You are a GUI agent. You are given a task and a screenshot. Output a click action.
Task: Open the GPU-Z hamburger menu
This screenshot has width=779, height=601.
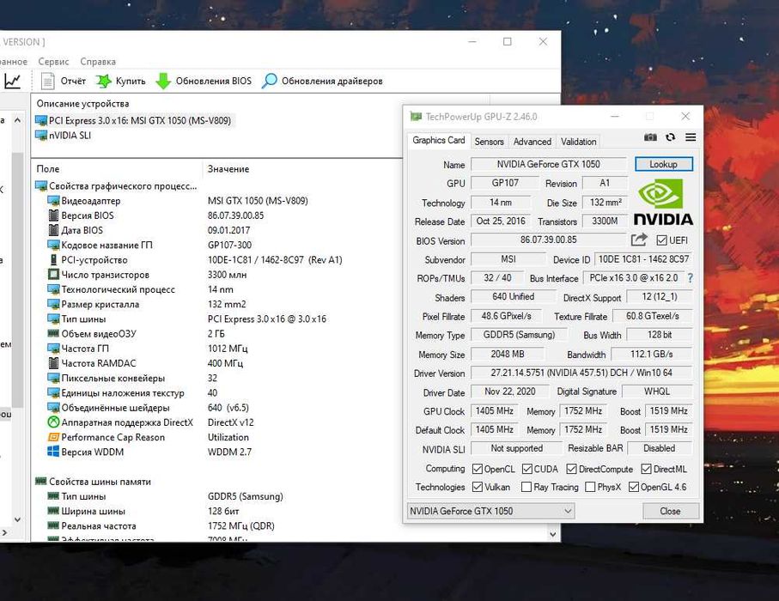[x=691, y=137]
